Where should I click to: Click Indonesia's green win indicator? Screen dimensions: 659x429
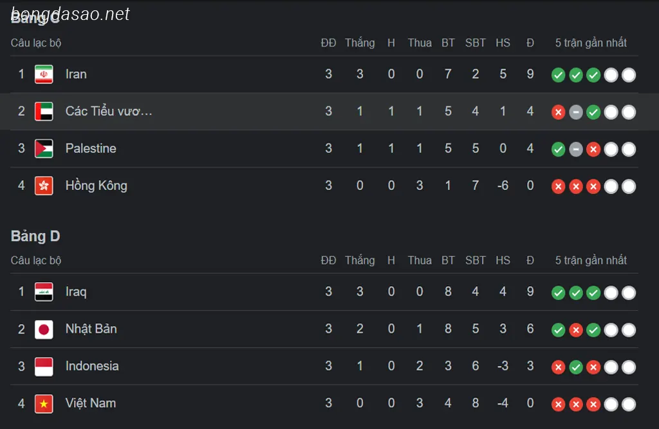[576, 367]
